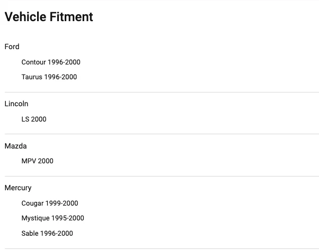The width and height of the screenshot is (319, 250).
Task: Click the year 2000 beside MPV
Action: (x=45, y=161)
